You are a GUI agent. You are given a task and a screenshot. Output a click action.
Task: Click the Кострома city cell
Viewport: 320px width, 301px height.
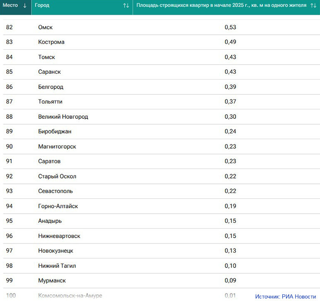pos(51,42)
